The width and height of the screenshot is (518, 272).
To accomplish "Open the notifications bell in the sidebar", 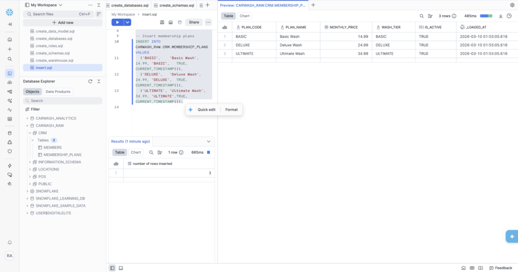I will pos(10,243).
